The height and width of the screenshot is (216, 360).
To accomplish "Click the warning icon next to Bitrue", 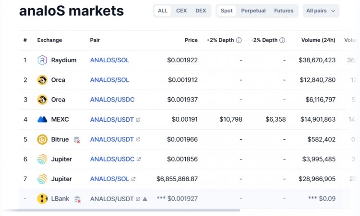I will tap(77, 140).
